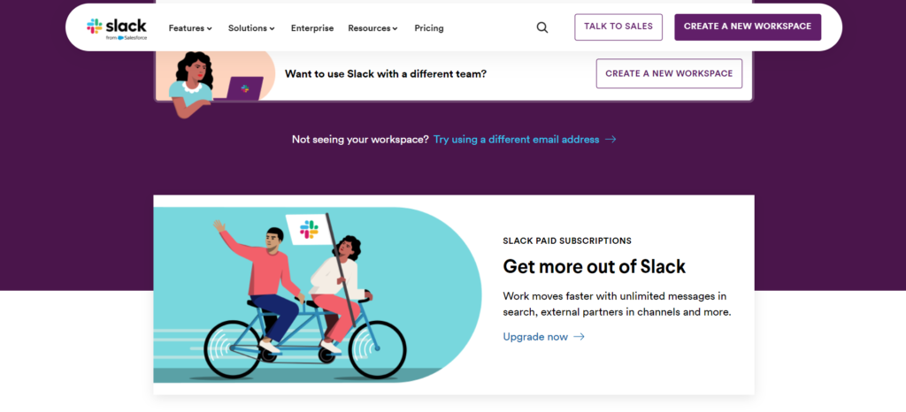Expand the Resources dropdown menu
This screenshot has height=412, width=906.
coord(372,27)
